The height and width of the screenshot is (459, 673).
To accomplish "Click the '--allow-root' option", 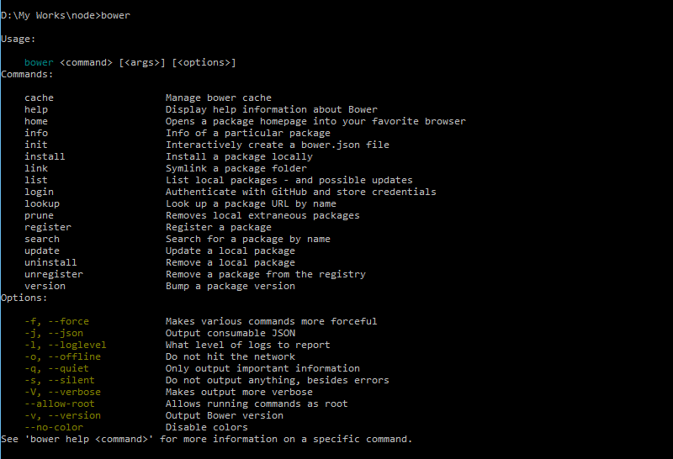I will point(60,404).
